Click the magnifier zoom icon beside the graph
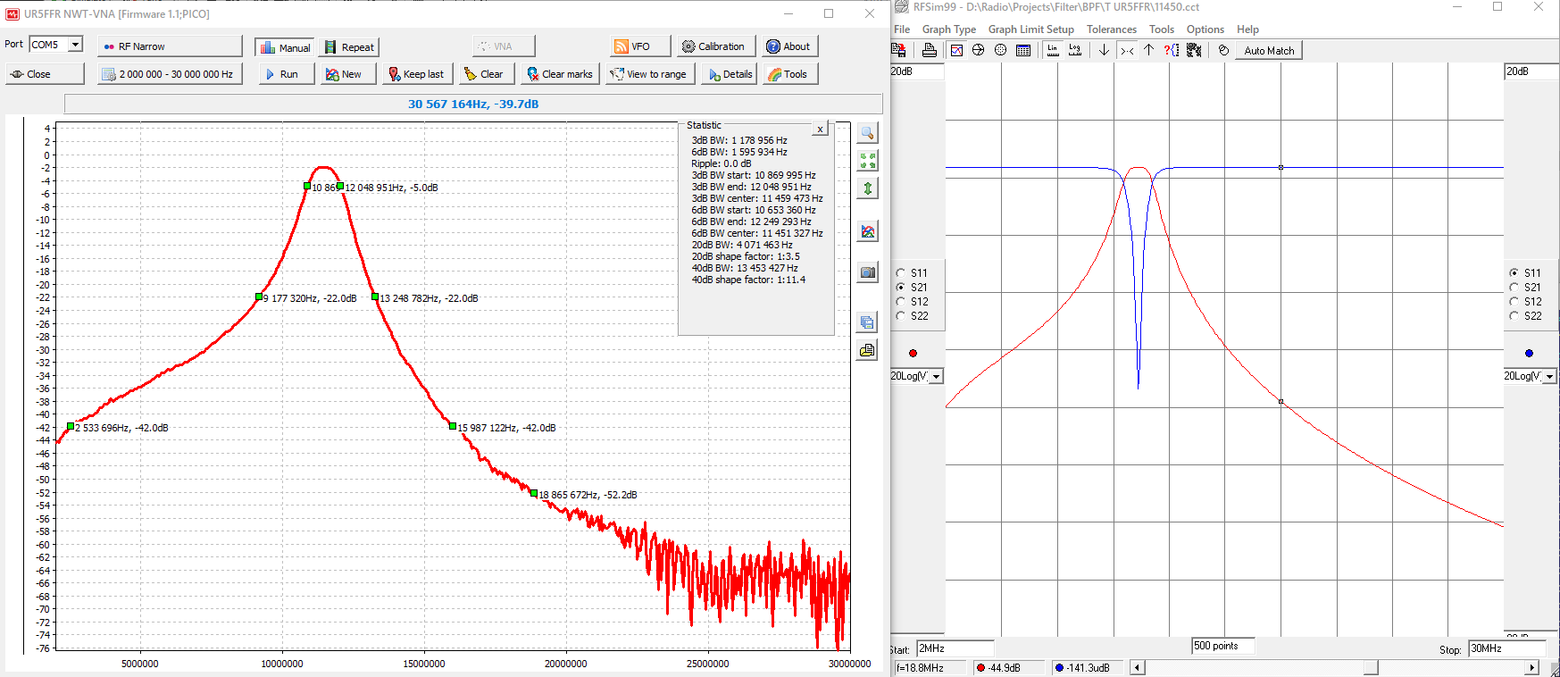 (x=867, y=133)
